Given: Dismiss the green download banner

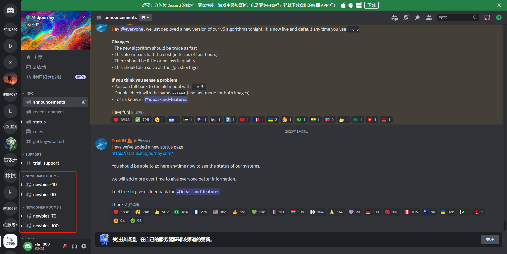Looking at the screenshot, I should click(499, 5).
